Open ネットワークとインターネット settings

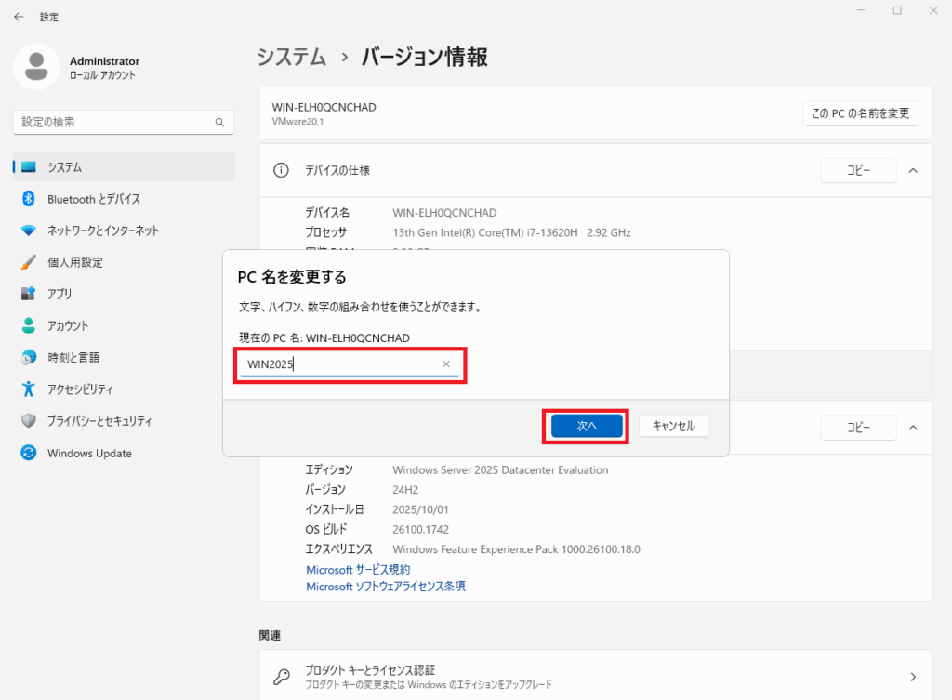pyautogui.click(x=102, y=231)
